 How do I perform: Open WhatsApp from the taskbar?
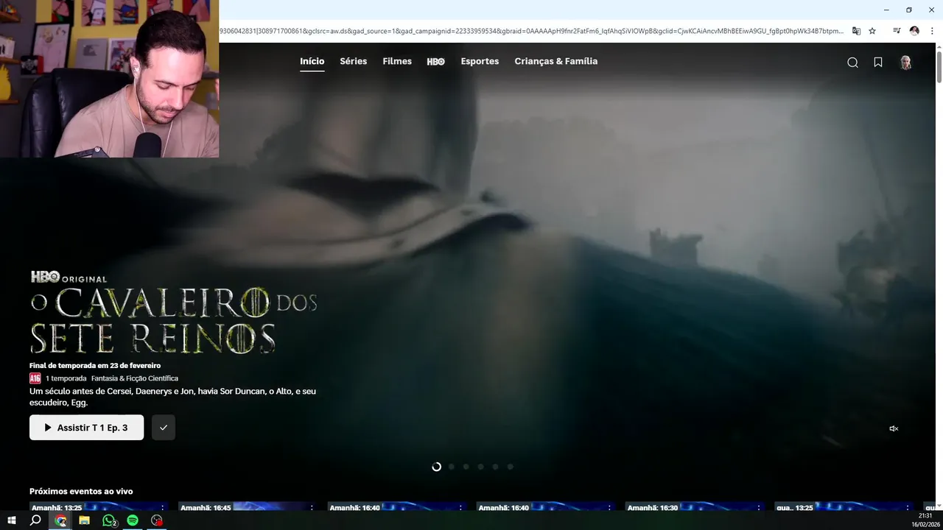109,520
